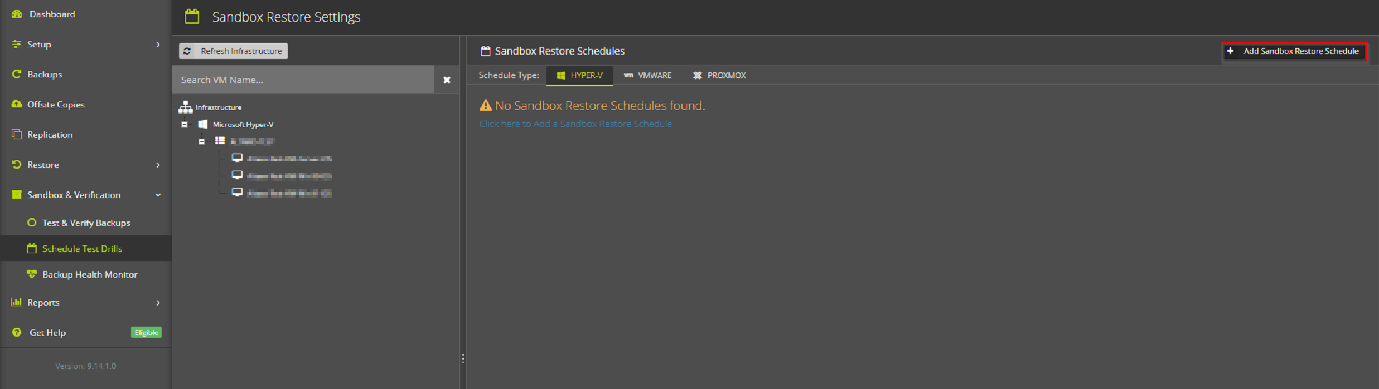The height and width of the screenshot is (389, 1379).
Task: Expand the Reports menu chevron
Action: click(x=158, y=303)
